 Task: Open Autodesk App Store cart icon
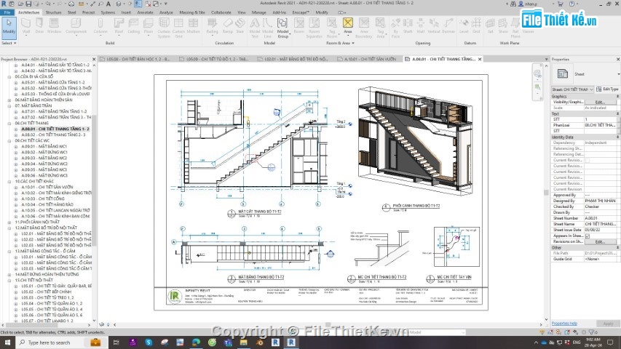click(561, 4)
